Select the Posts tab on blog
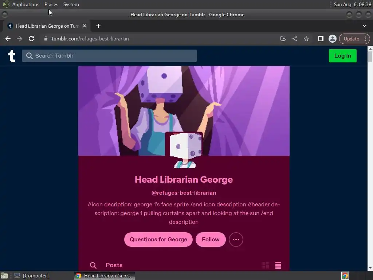Image resolution: width=373 pixels, height=280 pixels. (x=114, y=265)
